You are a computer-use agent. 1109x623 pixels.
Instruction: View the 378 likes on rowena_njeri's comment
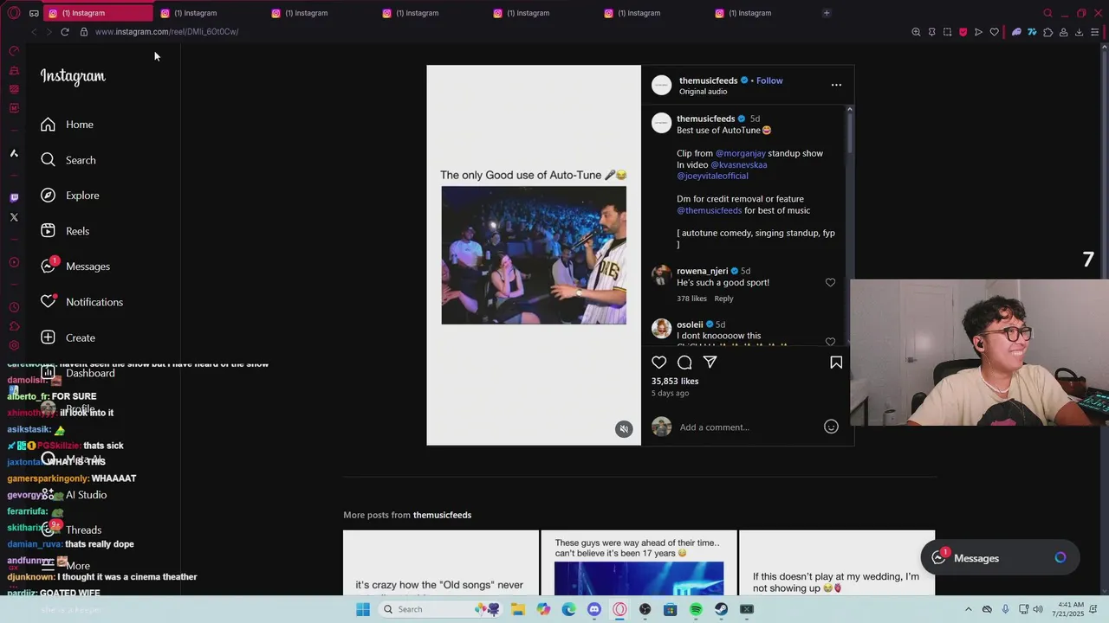pos(691,299)
